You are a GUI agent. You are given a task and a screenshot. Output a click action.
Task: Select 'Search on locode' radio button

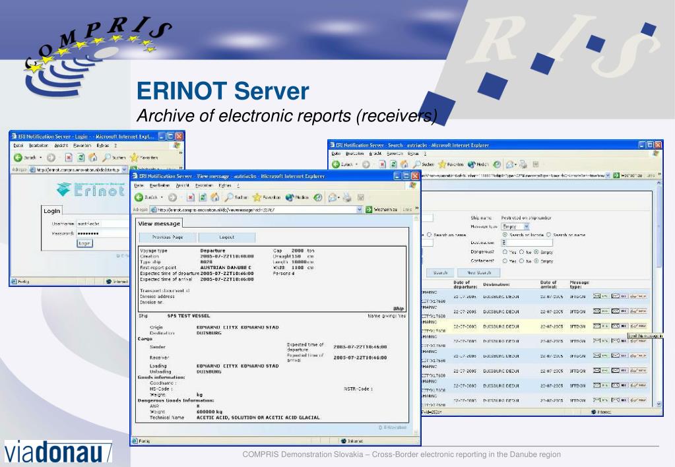tap(505, 235)
